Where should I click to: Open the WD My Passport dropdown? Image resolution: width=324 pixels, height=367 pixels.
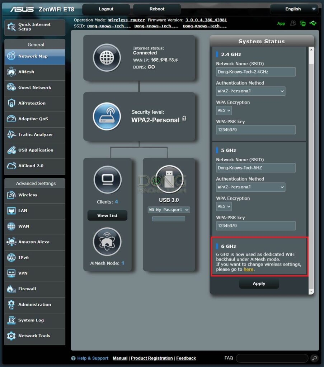pyautogui.click(x=169, y=210)
